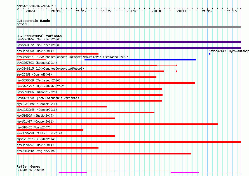Select the nsv6563104 purple variant bar
The height and width of the screenshot is (176, 249).
click(129, 42)
